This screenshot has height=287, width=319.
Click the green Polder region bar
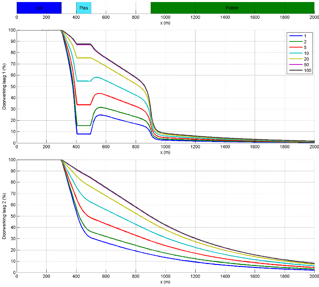click(232, 7)
